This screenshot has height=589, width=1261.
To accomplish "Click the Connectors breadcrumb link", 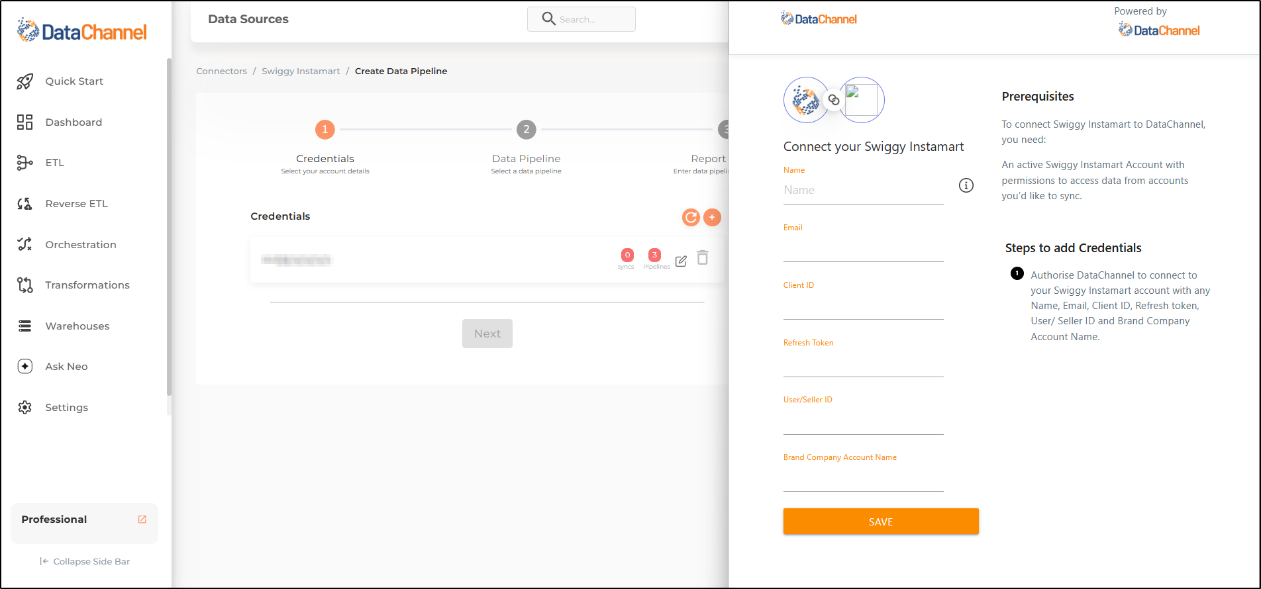I will [221, 71].
